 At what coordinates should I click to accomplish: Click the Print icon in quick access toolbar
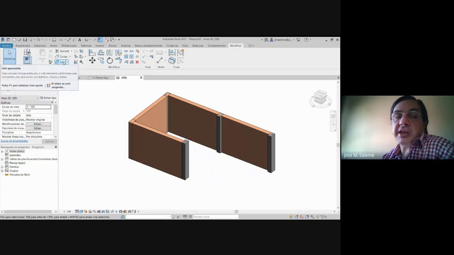[x=54, y=40]
